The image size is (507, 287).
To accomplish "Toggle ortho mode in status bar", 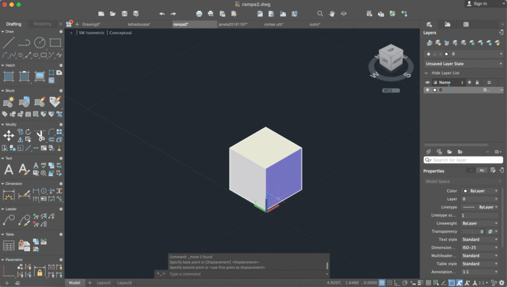I will pyautogui.click(x=397, y=283).
